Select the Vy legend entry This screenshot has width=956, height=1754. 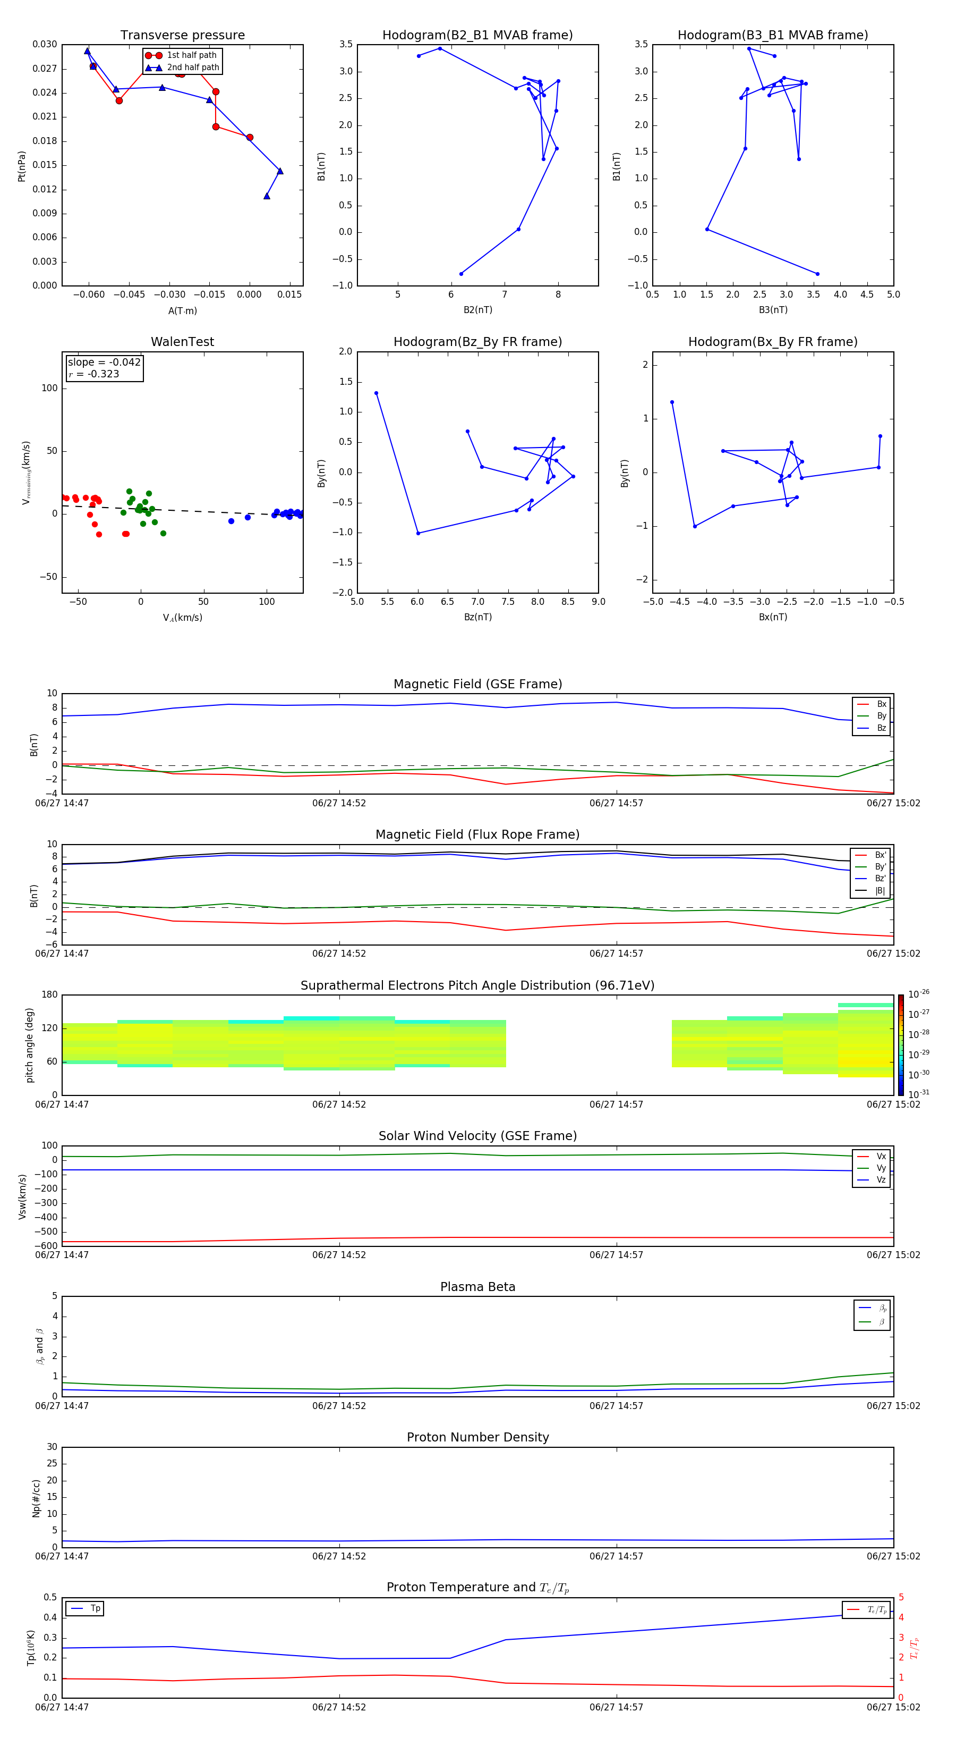(872, 1168)
